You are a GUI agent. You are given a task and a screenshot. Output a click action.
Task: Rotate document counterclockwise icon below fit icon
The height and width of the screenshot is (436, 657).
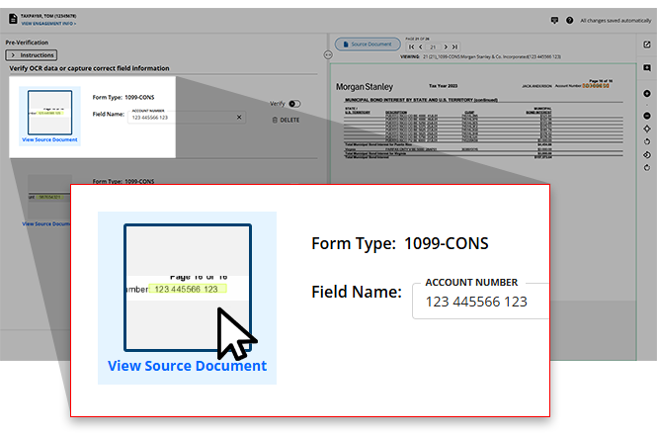pyautogui.click(x=647, y=141)
